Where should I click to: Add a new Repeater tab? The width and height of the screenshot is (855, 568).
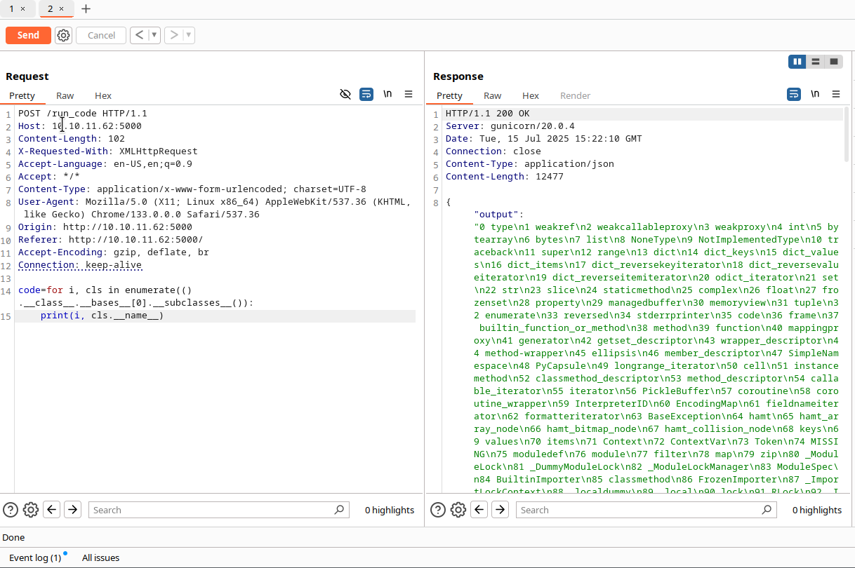pos(86,9)
